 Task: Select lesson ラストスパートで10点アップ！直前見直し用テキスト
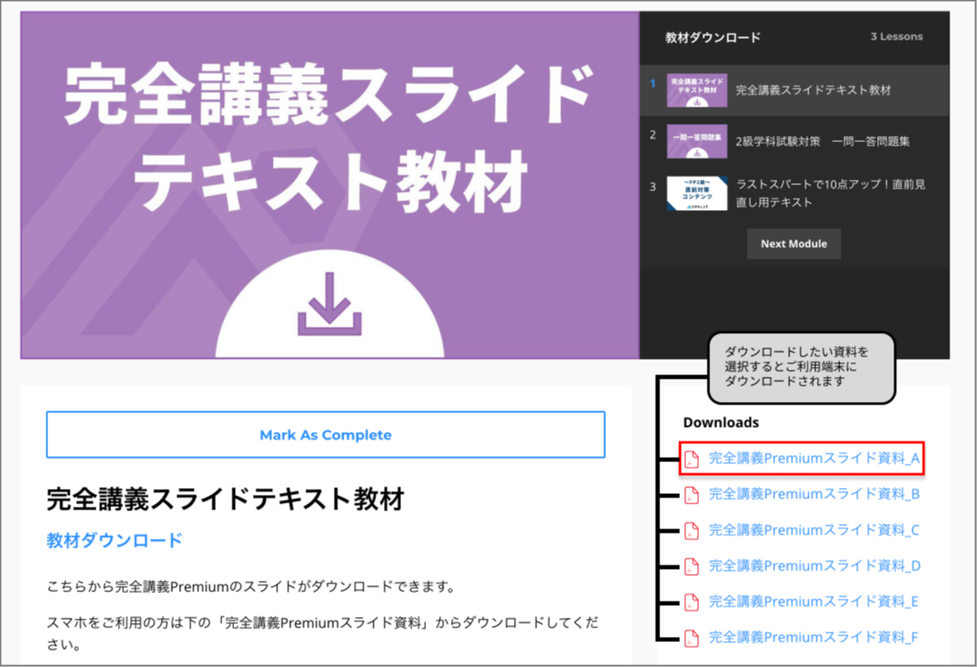(795, 193)
